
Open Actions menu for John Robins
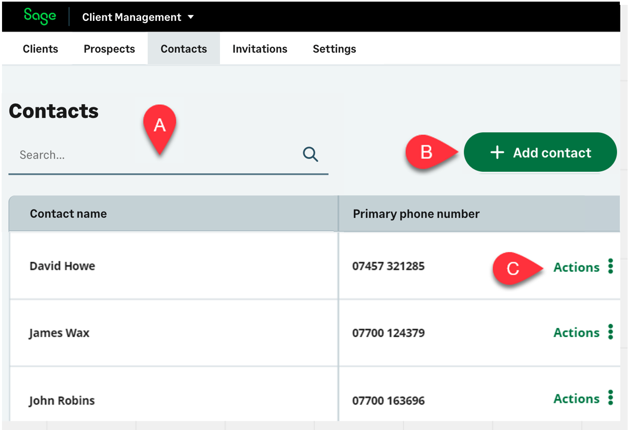click(576, 399)
